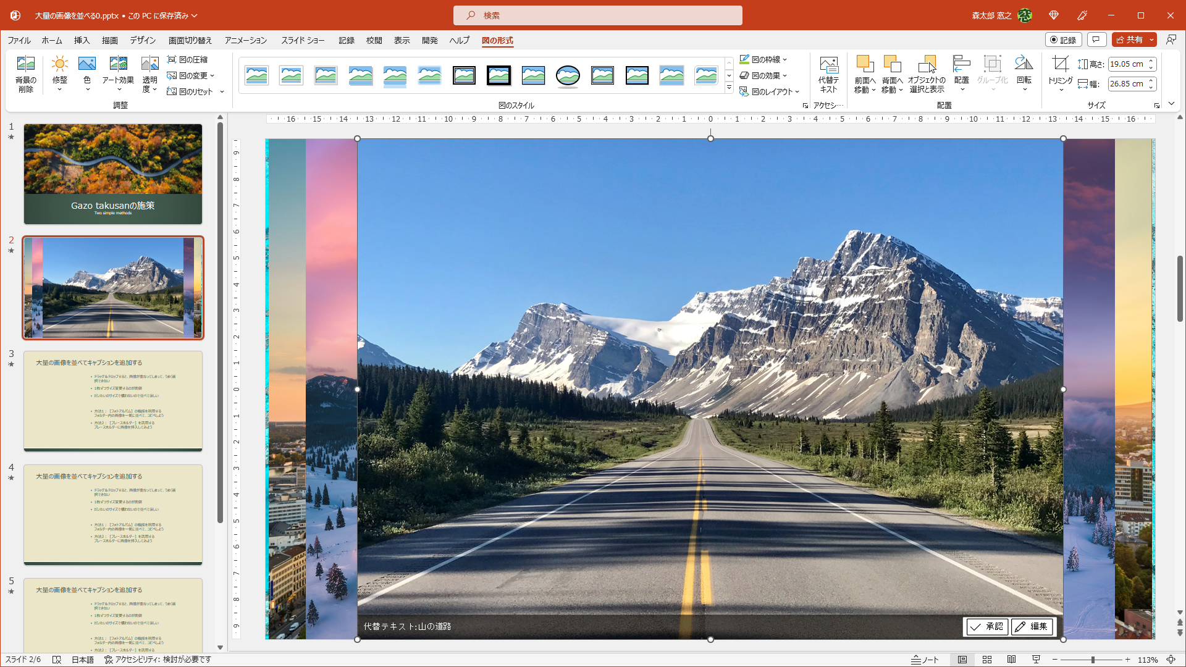Click the Share (共有) button
Image resolution: width=1186 pixels, height=667 pixels.
[1129, 40]
